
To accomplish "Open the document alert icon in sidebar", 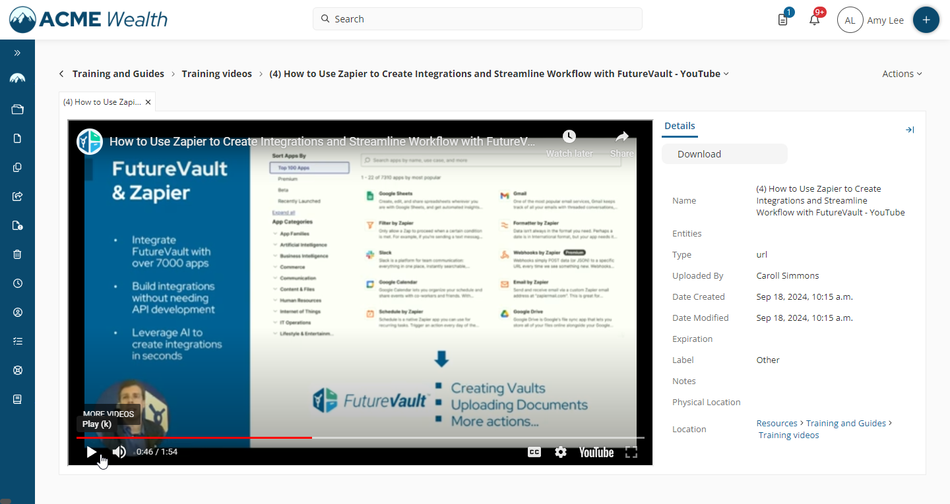I will (17, 225).
